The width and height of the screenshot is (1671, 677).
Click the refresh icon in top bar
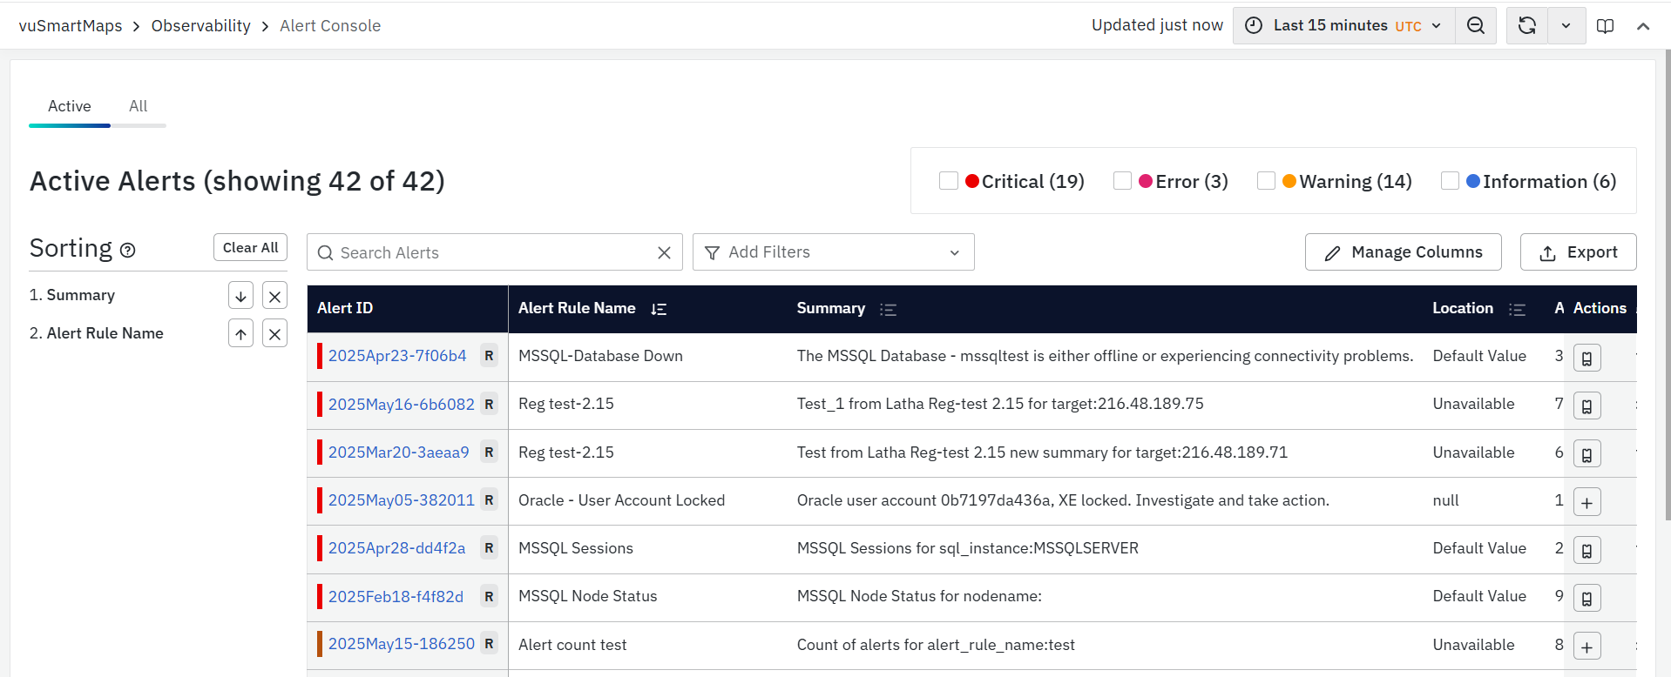click(1526, 25)
